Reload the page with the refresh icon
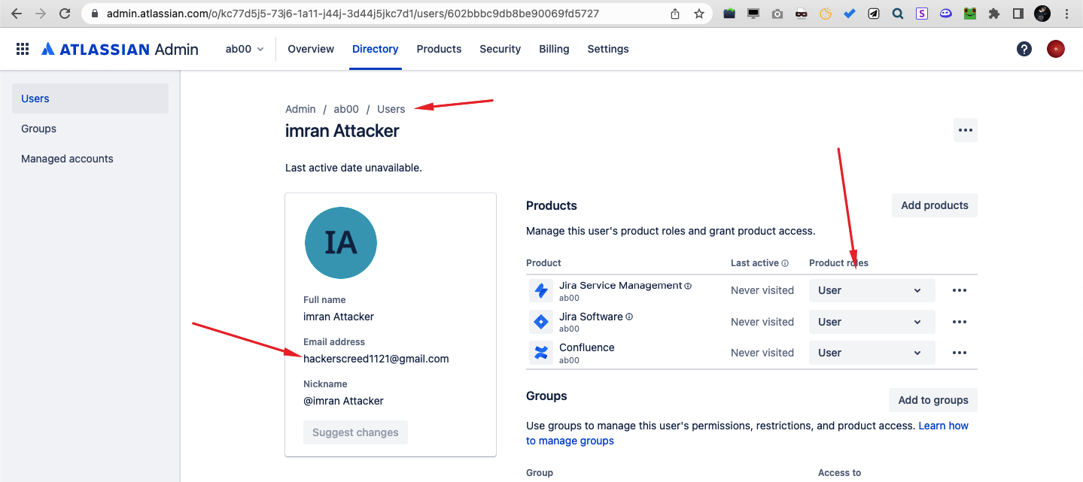Image resolution: width=1083 pixels, height=482 pixels. [x=65, y=14]
